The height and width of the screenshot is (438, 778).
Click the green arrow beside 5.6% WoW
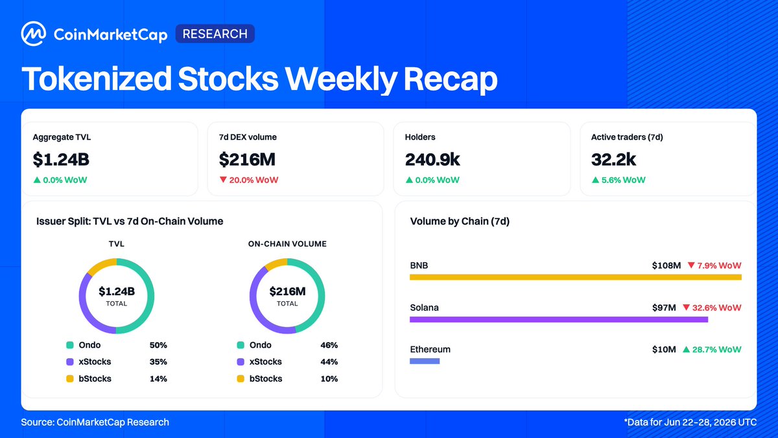[595, 180]
